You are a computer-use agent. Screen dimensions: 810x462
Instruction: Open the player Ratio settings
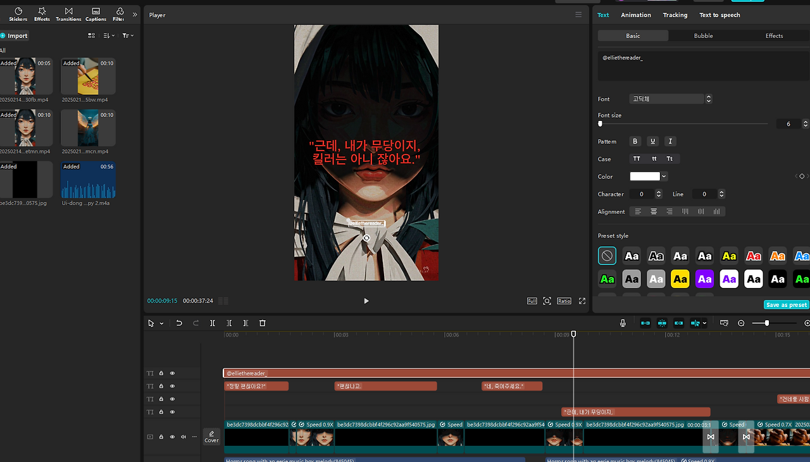pyautogui.click(x=564, y=301)
